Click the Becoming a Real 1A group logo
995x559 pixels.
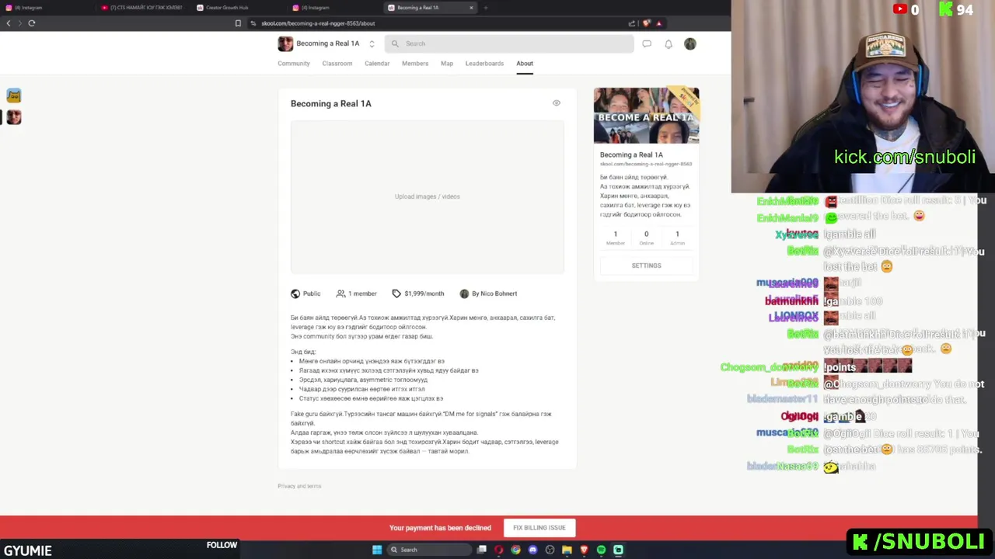(285, 43)
